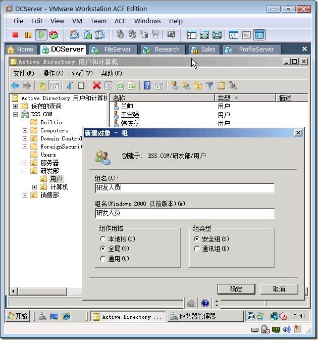Screen dimensions: 318x340
Task: Click the create new group icon
Action: click(x=186, y=86)
